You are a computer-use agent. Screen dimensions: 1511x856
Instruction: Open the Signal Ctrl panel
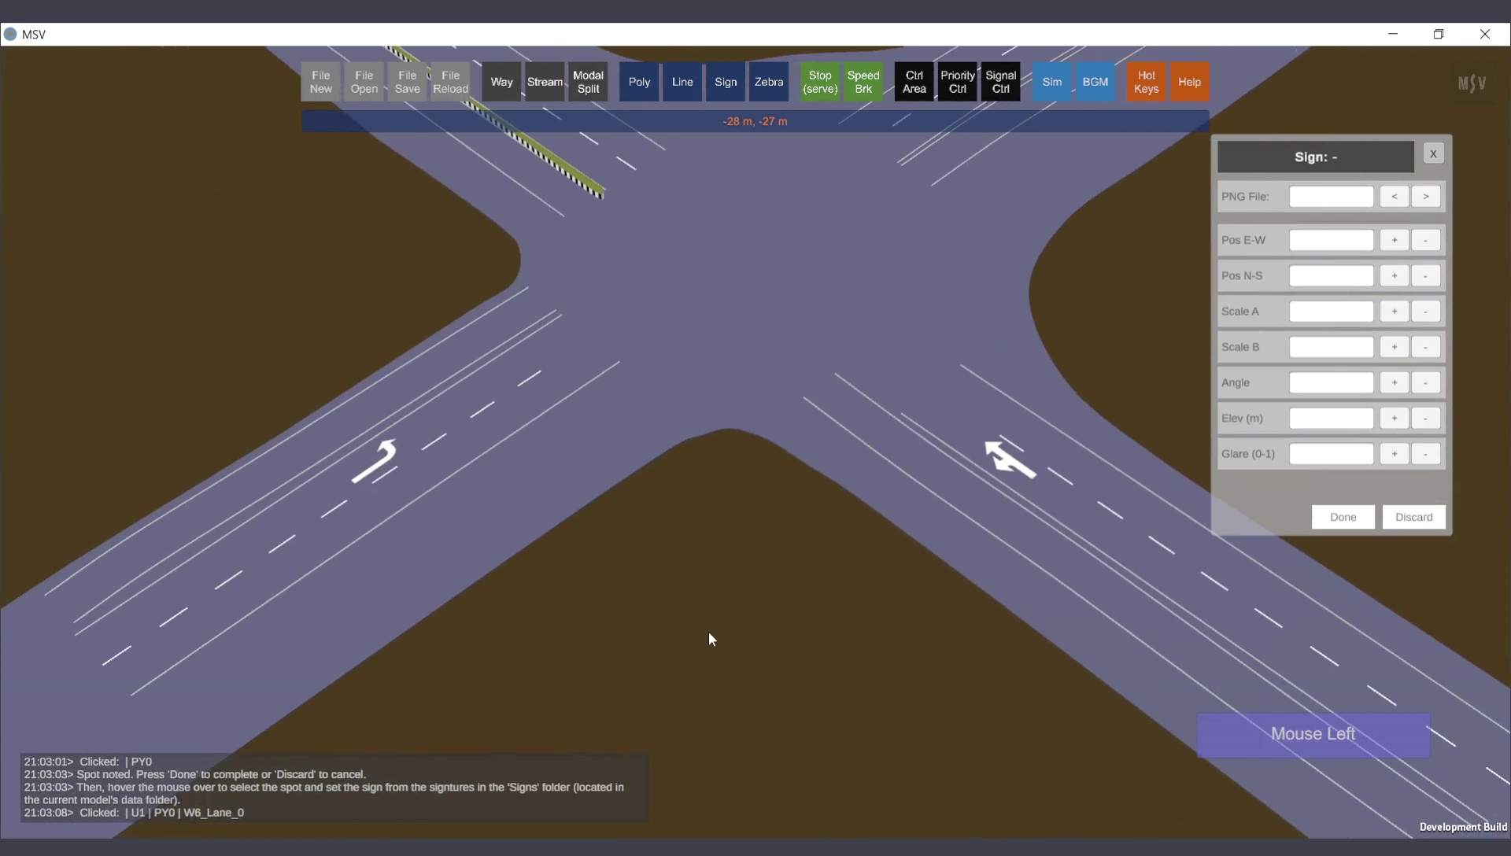click(1000, 82)
